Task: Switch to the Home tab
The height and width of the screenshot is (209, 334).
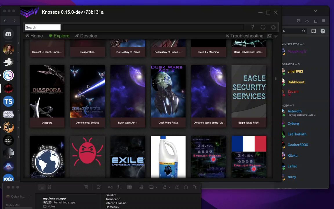Action: pyautogui.click(x=34, y=36)
